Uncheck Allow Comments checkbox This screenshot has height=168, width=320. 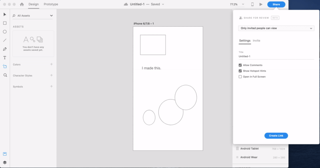(240, 65)
